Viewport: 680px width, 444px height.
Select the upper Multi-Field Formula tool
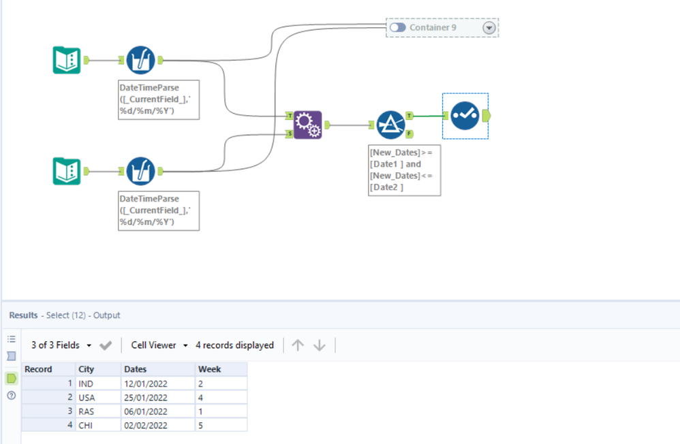(140, 60)
